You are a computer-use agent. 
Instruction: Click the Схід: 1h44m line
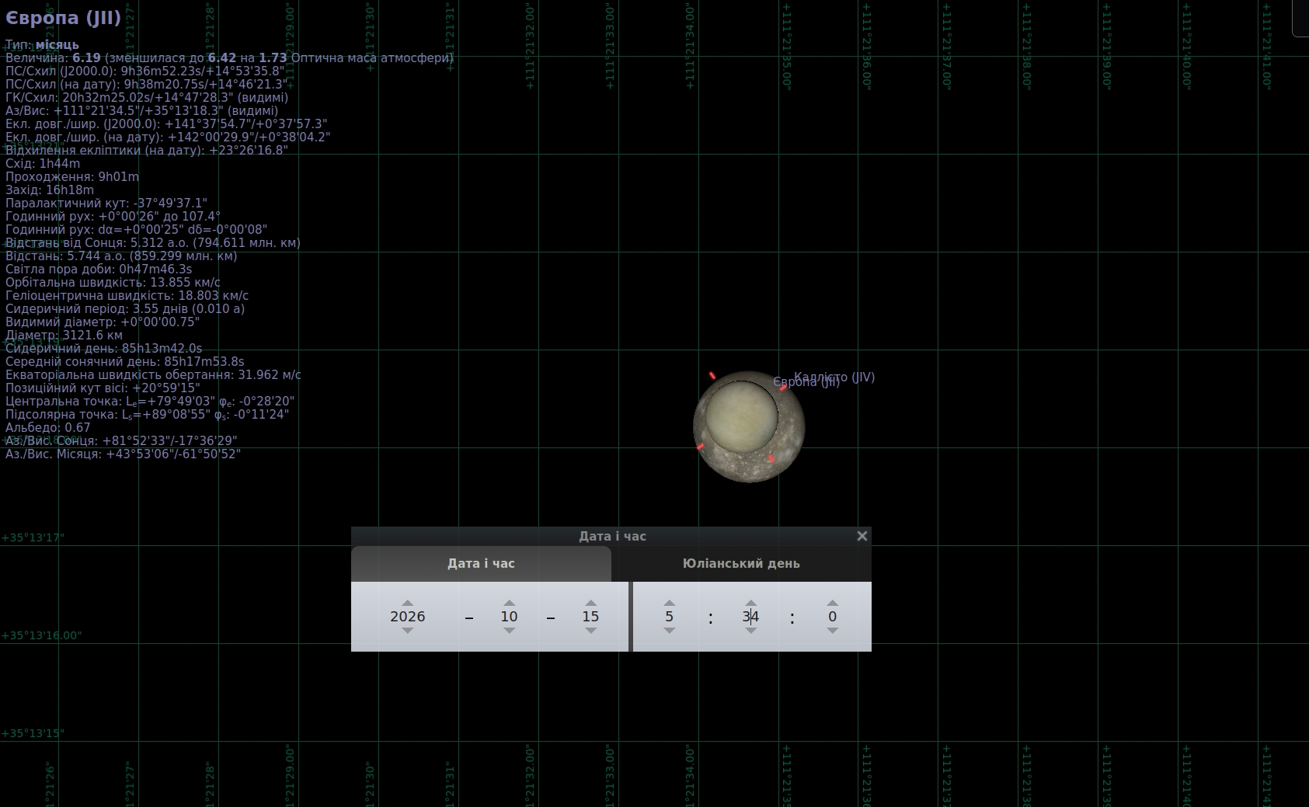(x=43, y=164)
